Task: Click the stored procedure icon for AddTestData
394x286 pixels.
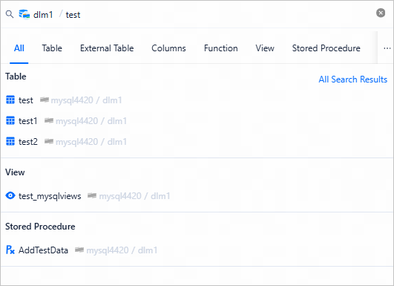Action: click(10, 250)
